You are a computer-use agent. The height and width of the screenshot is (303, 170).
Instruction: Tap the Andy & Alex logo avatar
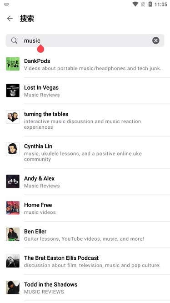point(13,182)
